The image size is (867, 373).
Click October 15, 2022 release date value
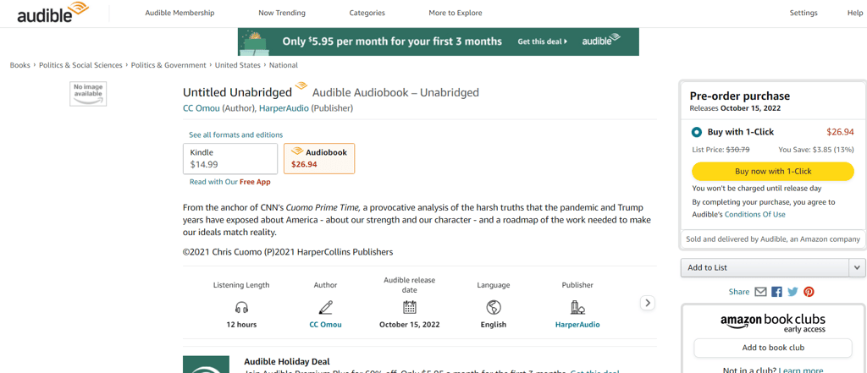[410, 325]
